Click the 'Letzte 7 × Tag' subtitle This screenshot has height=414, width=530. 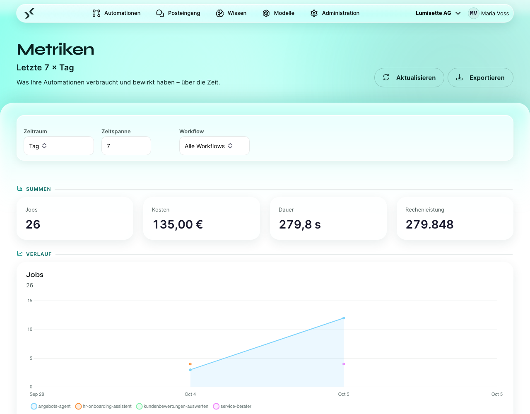[45, 67]
